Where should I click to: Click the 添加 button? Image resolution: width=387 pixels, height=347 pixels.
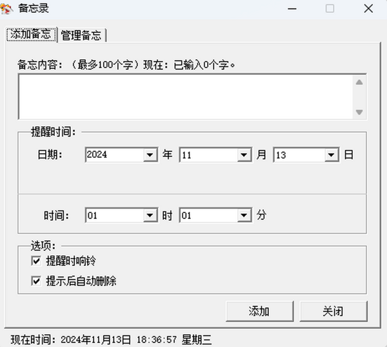click(x=259, y=311)
